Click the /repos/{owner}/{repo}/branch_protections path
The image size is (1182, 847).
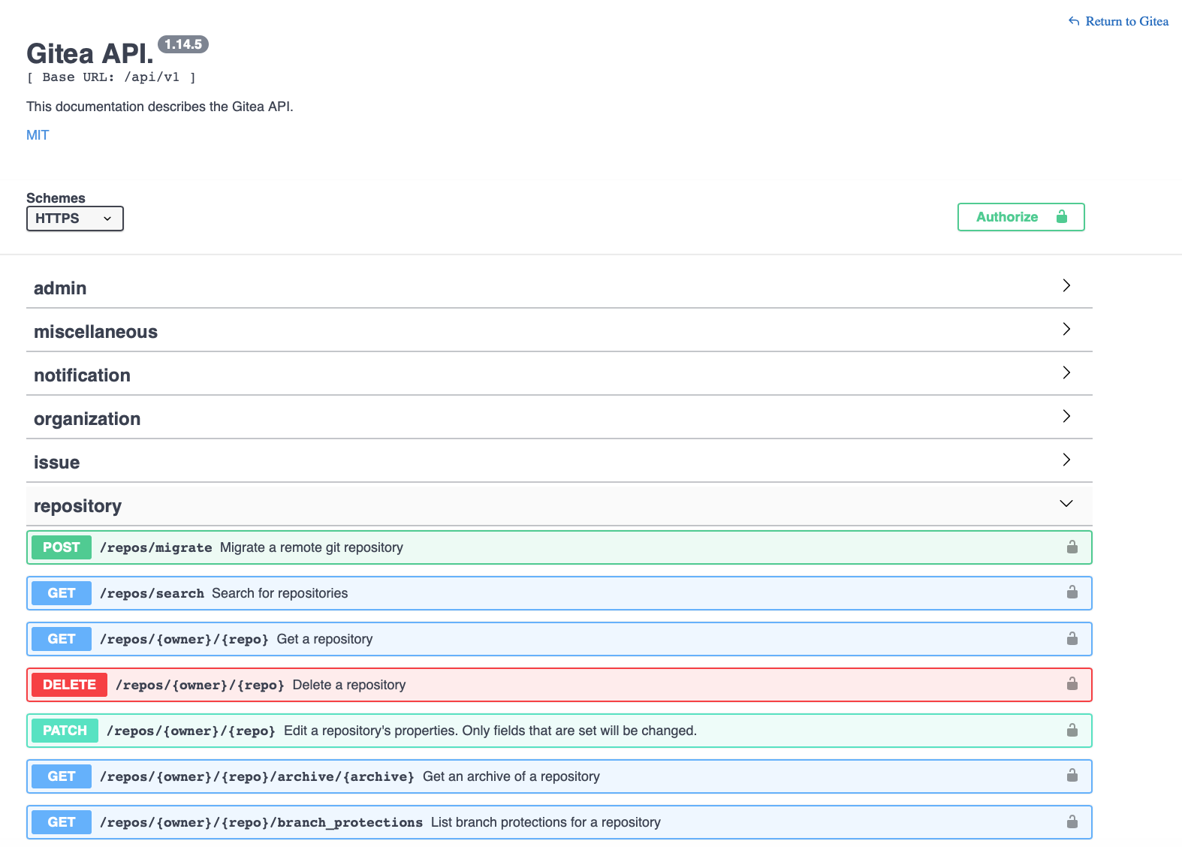(x=261, y=822)
